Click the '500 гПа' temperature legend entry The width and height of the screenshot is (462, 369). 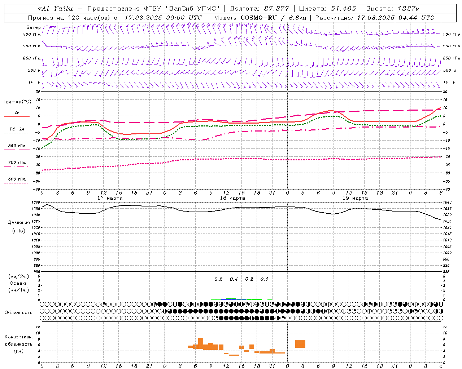coord(17,179)
